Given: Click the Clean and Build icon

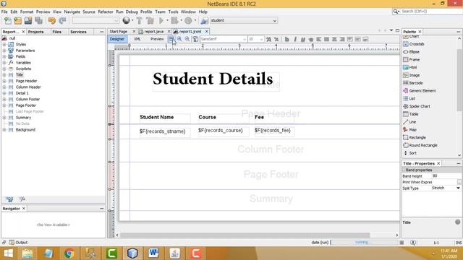Looking at the screenshot, I should tap(150, 21).
